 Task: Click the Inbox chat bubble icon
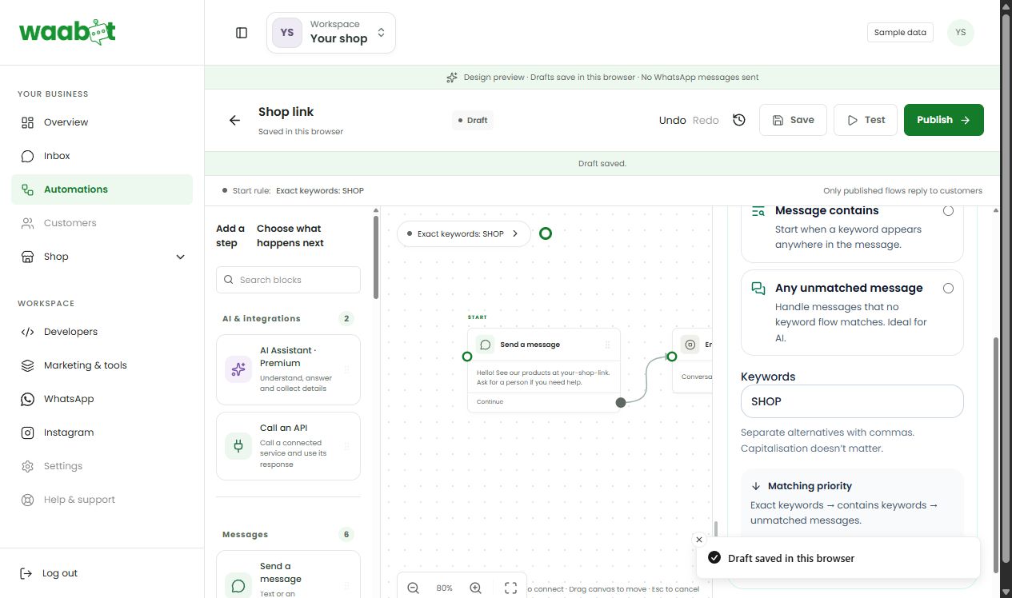point(27,156)
